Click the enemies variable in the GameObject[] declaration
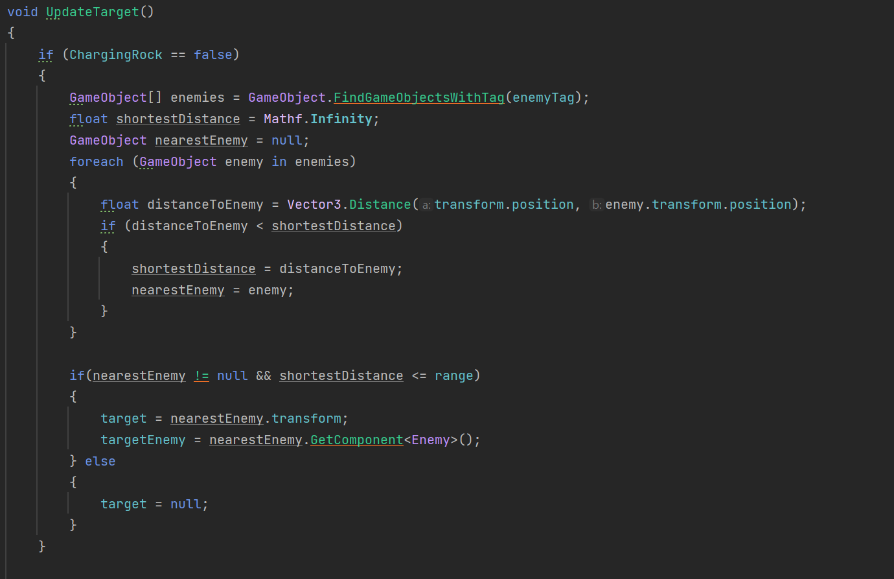The image size is (894, 579). [x=198, y=97]
